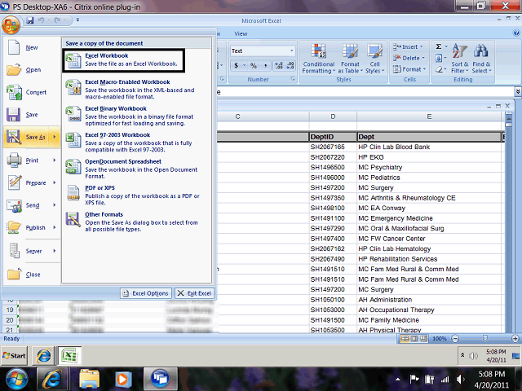The image size is (522, 391).
Task: Click Increase Decimal icon
Action: coord(279,65)
